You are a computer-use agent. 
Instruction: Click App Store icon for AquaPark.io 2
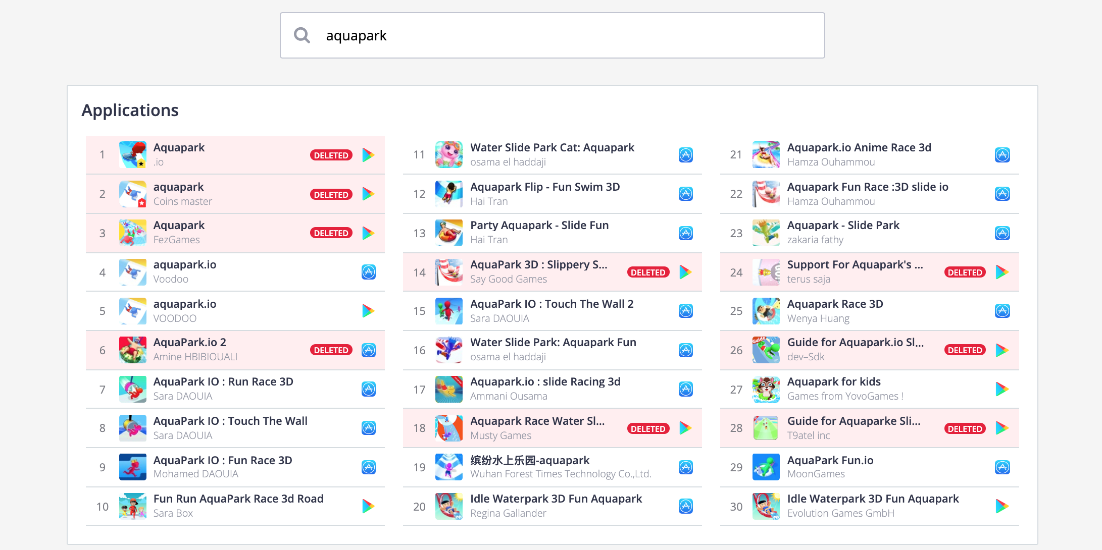(369, 350)
